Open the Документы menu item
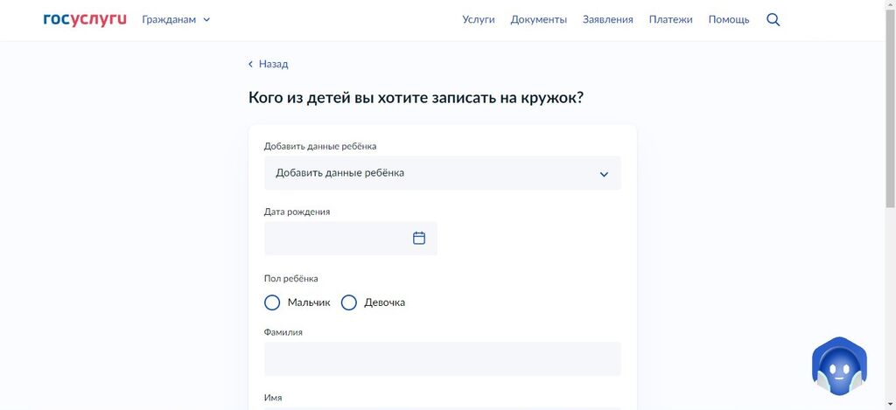 (538, 19)
